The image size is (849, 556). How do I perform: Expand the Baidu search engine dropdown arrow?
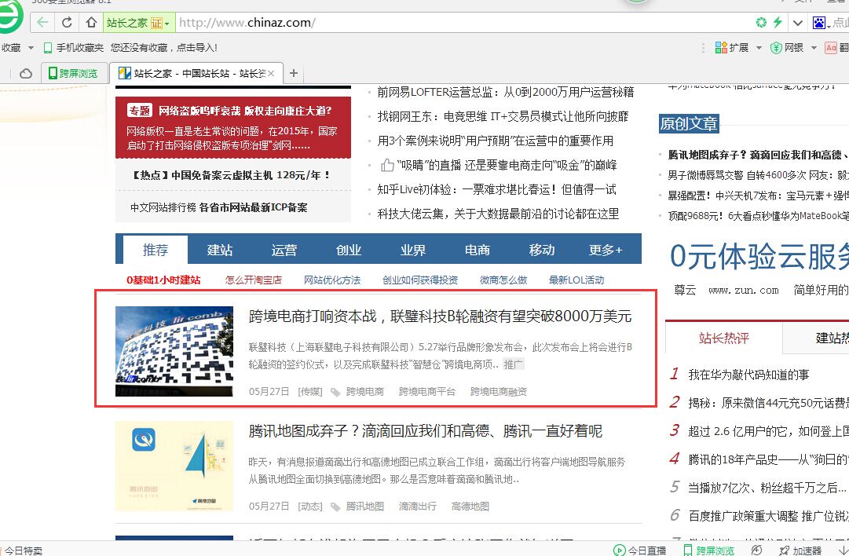pos(829,25)
